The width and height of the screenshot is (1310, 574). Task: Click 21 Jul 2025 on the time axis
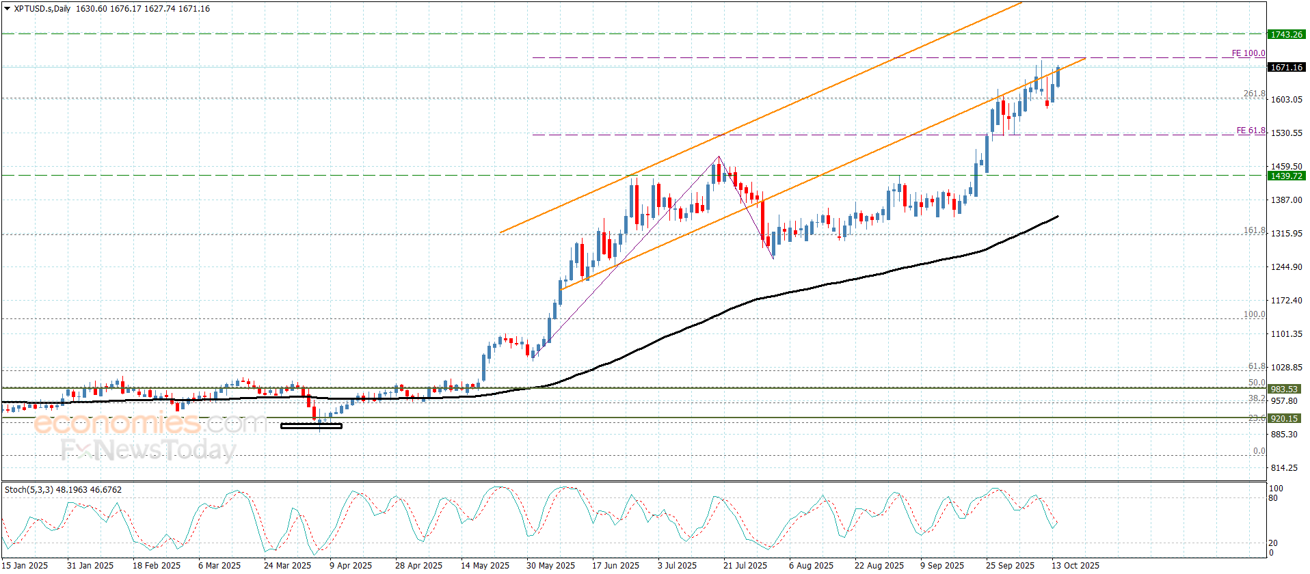pyautogui.click(x=745, y=565)
